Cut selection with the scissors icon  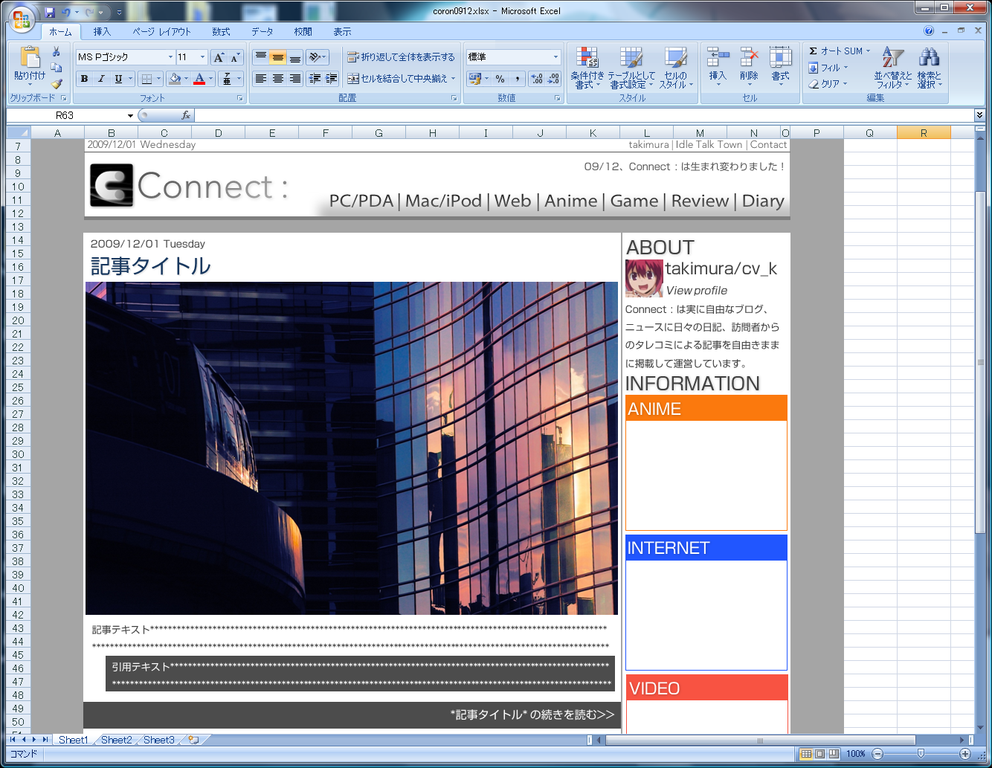[x=57, y=51]
